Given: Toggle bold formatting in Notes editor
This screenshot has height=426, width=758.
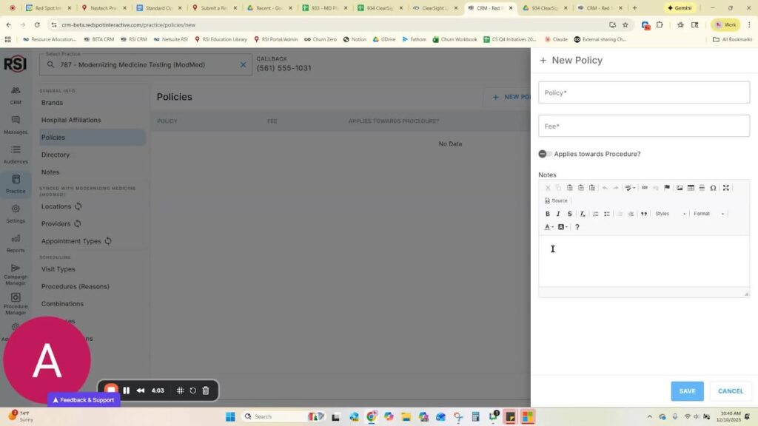Looking at the screenshot, I should pos(548,214).
